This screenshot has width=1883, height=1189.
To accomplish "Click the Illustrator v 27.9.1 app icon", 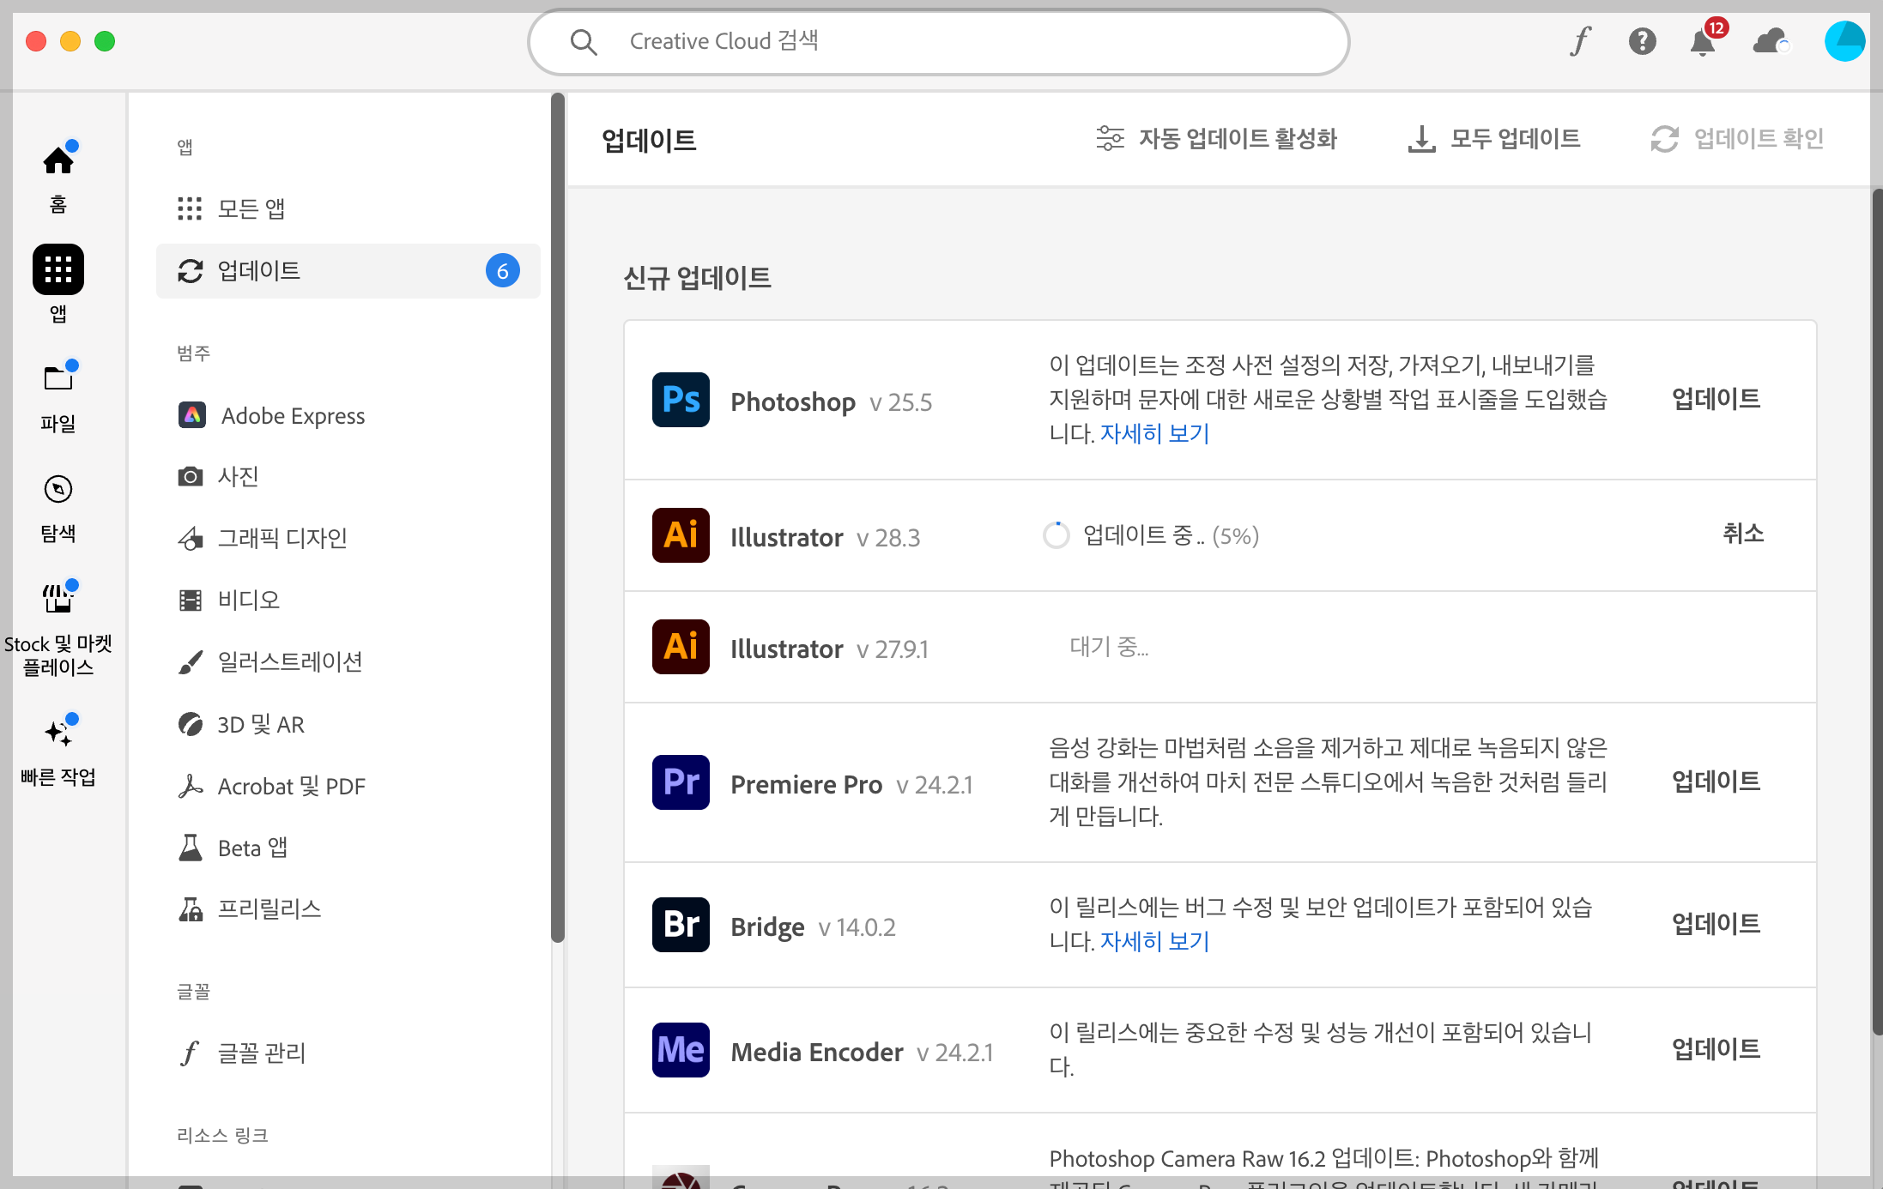I will click(681, 647).
